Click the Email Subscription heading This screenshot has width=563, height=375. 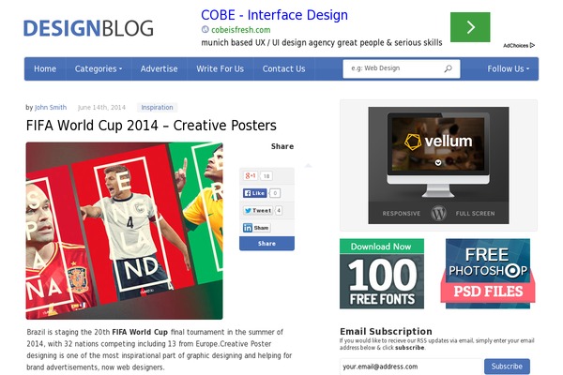(386, 331)
